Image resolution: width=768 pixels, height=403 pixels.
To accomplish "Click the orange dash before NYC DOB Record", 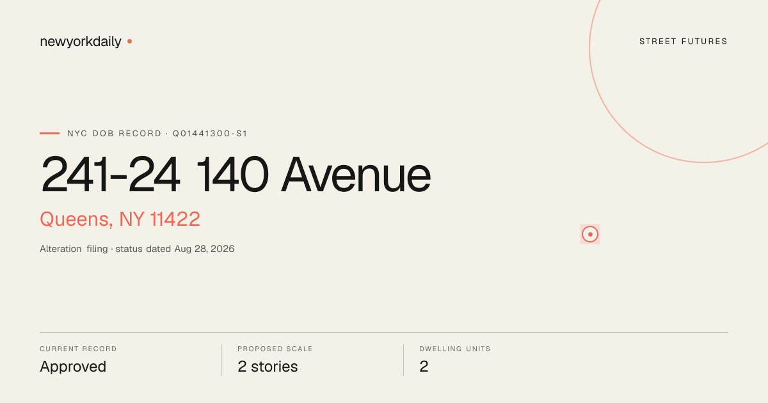I will coord(49,134).
